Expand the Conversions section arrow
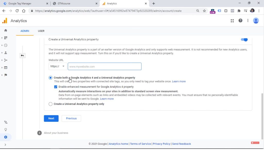 (2, 75)
